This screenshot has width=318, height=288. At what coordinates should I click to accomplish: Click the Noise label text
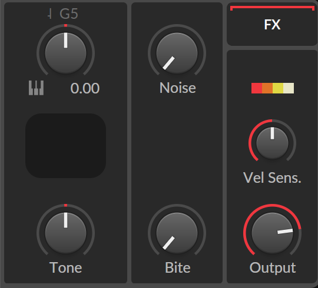[x=178, y=88]
